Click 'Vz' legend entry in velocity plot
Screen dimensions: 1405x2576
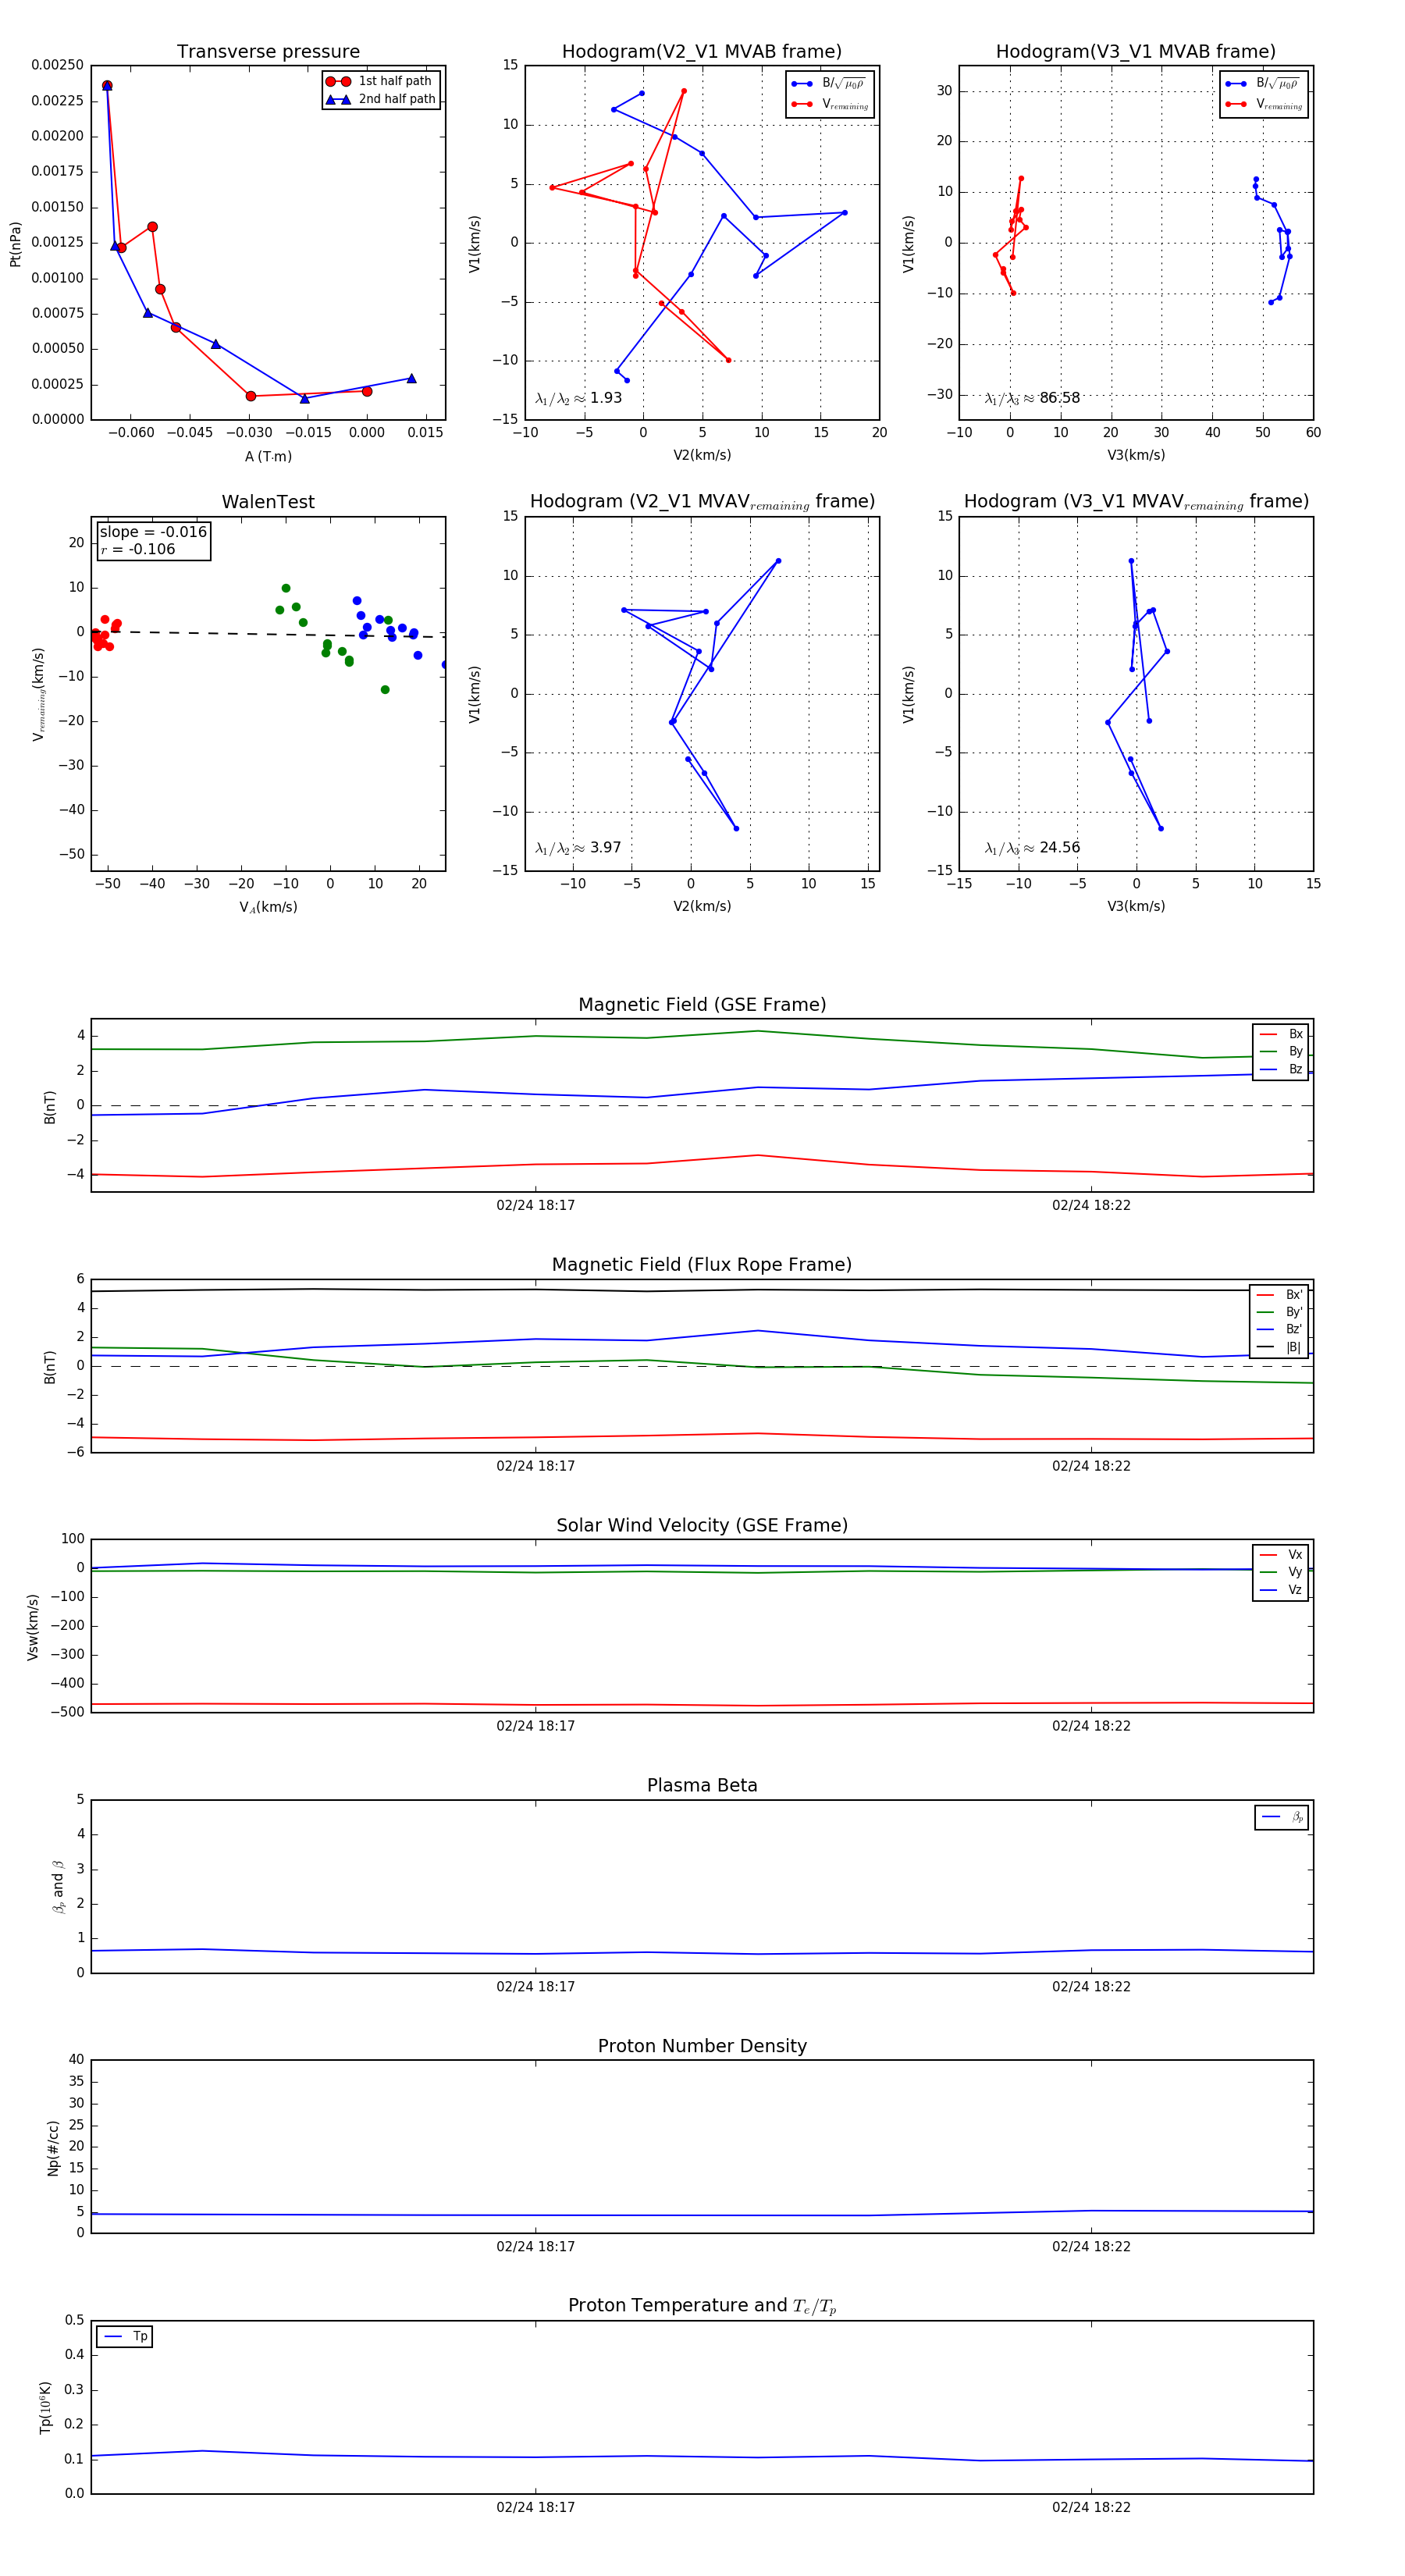(x=1281, y=1590)
